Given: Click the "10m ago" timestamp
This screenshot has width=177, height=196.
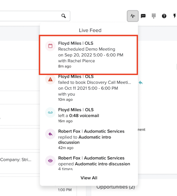Looking at the screenshot, I should click(x=65, y=100).
